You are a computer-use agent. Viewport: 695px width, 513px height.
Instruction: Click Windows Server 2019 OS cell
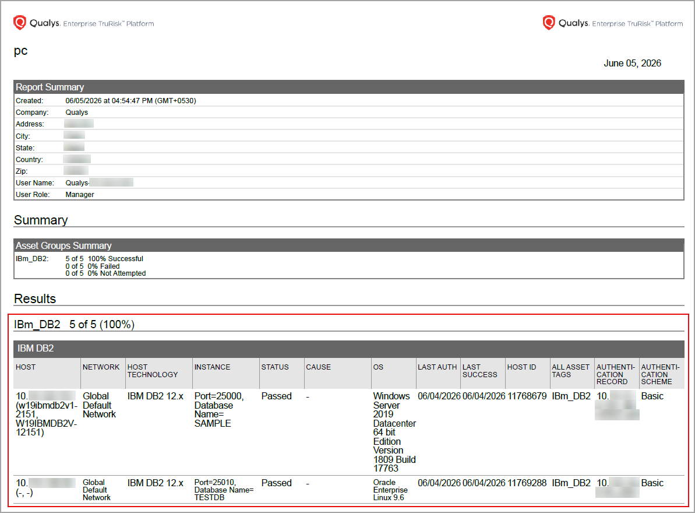394,433
